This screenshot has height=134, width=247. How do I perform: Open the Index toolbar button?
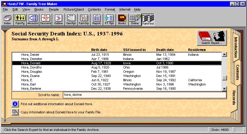point(7,20)
